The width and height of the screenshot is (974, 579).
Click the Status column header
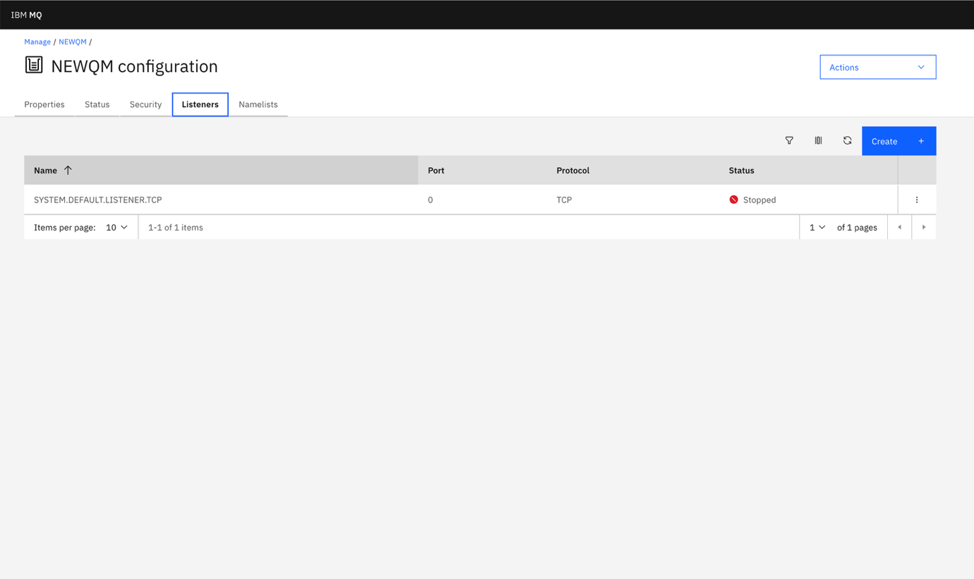pos(742,170)
